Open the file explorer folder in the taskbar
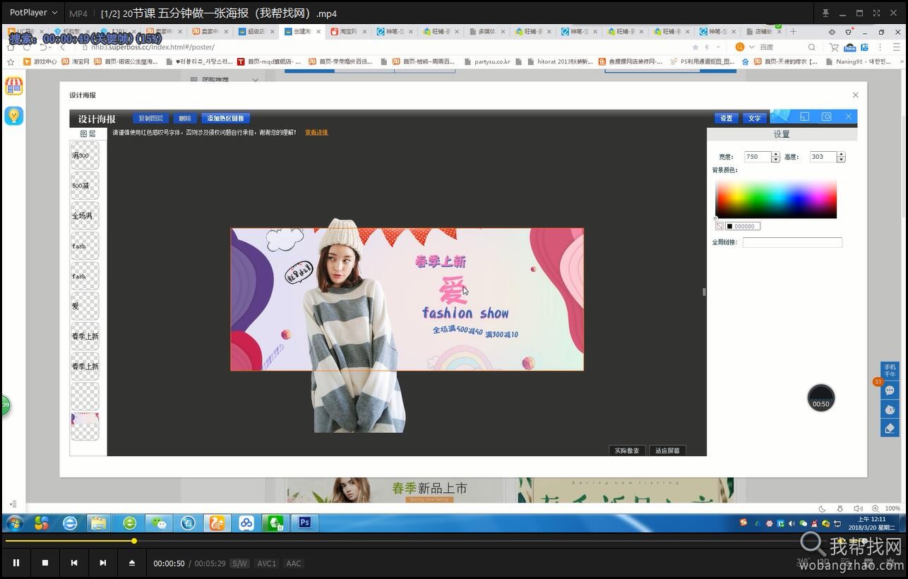The image size is (908, 579). pyautogui.click(x=99, y=523)
